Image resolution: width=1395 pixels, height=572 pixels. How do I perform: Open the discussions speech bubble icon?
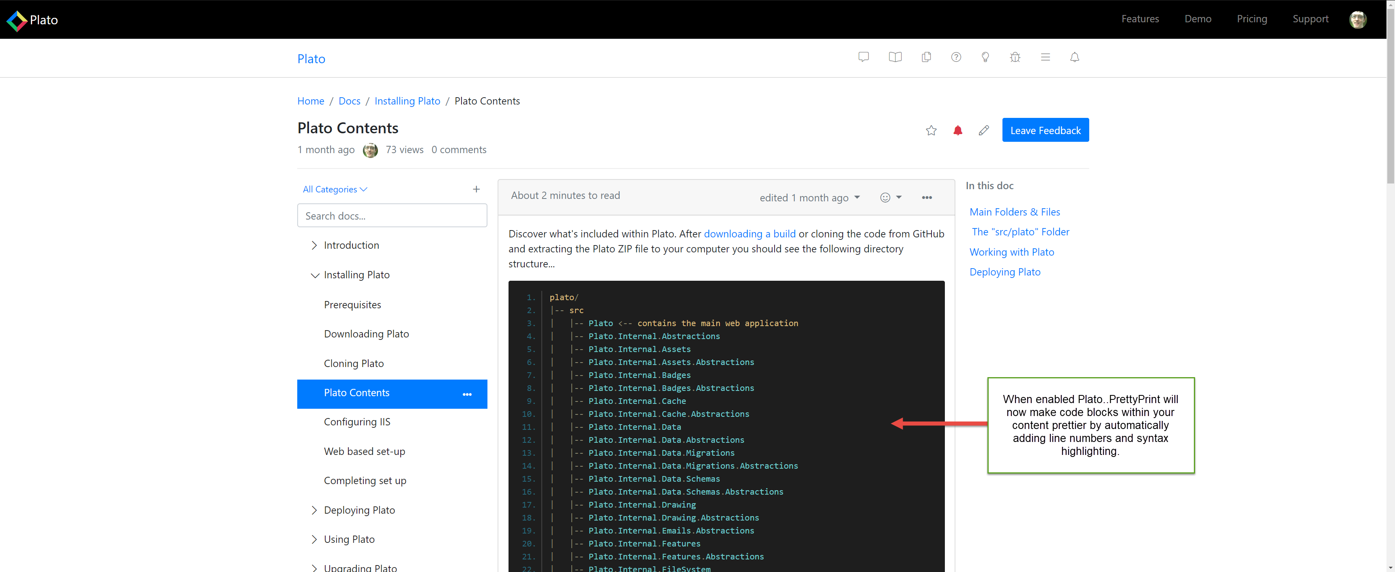tap(863, 57)
